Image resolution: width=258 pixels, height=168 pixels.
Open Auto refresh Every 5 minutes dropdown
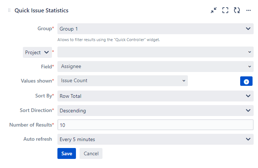tap(155, 139)
